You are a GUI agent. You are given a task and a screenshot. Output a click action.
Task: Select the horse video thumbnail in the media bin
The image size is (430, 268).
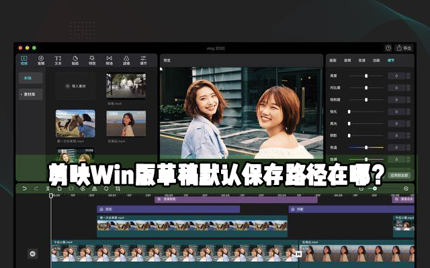(x=75, y=123)
